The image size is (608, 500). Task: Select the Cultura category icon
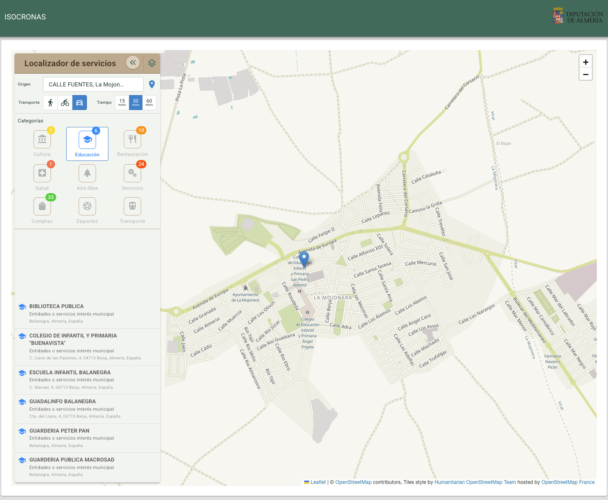(42, 139)
